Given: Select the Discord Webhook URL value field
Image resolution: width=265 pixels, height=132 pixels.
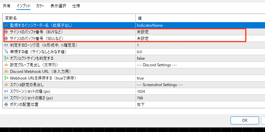Looking at the screenshot, I should [x=199, y=72].
